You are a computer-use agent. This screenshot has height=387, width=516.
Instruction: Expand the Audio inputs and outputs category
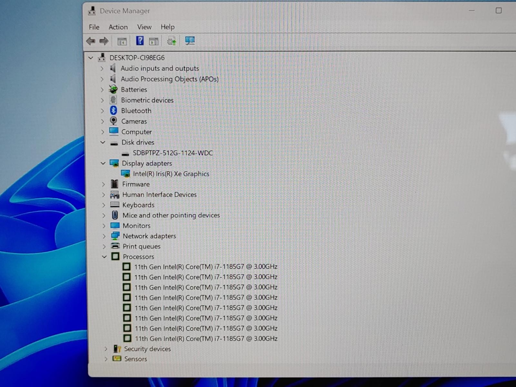click(102, 68)
